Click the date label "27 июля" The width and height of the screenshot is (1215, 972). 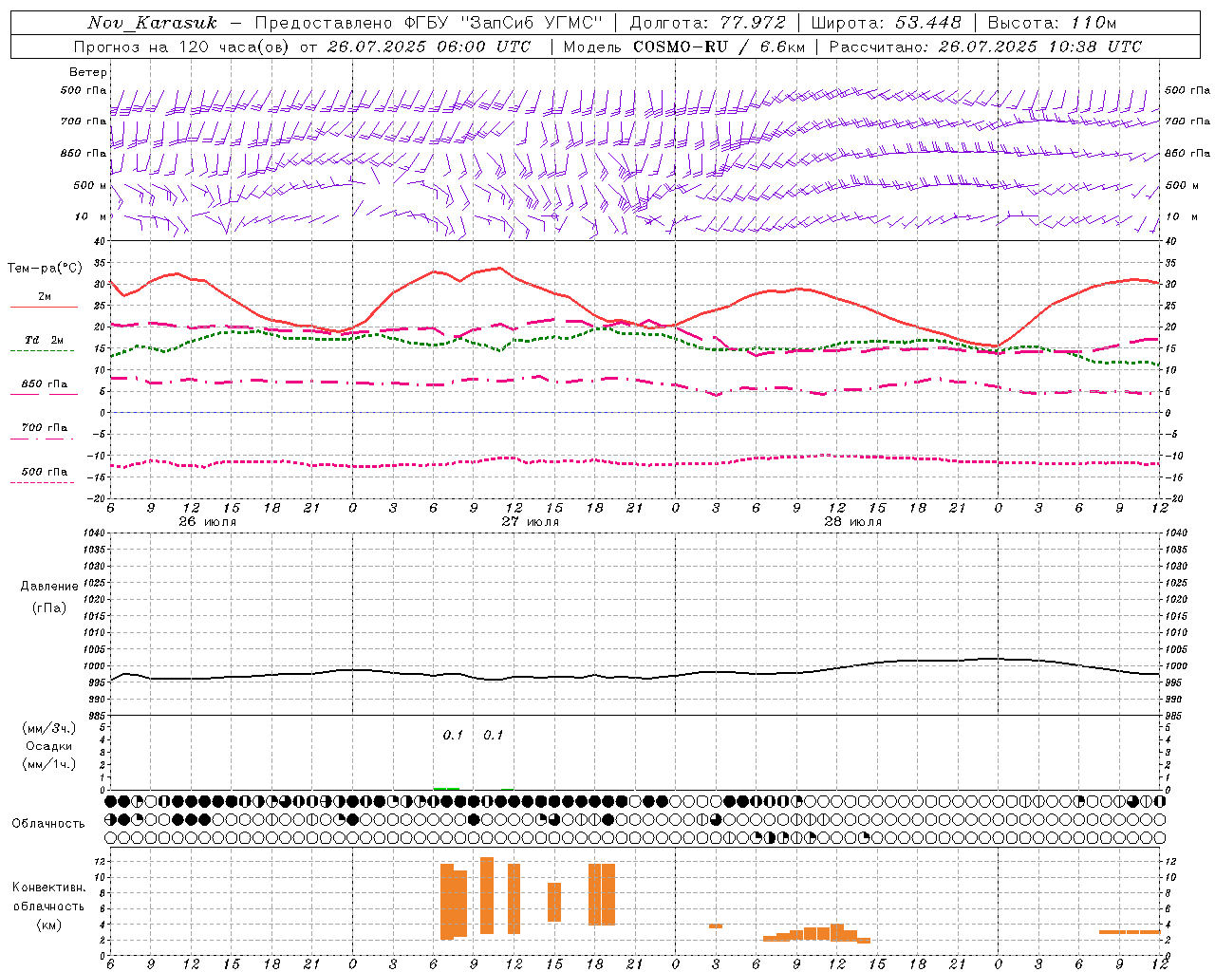531,522
